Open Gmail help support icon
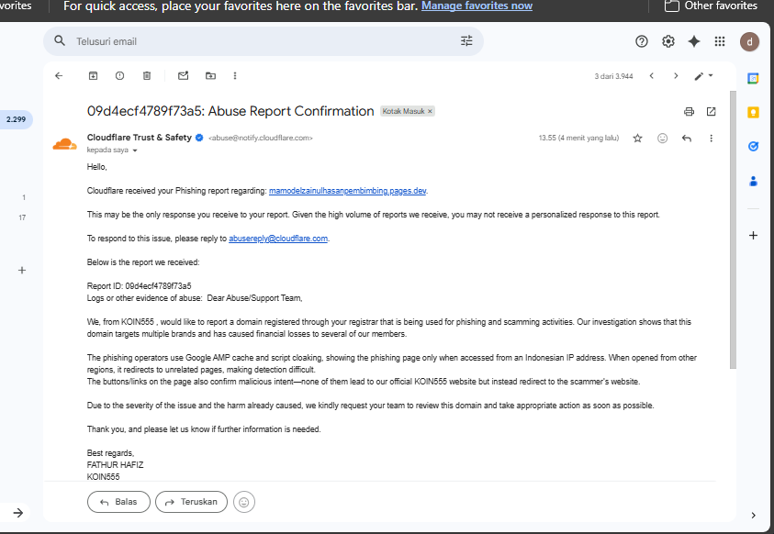 pos(641,41)
